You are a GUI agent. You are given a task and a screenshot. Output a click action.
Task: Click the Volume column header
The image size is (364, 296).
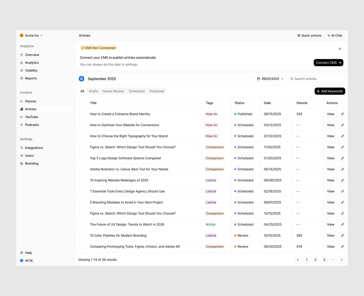click(x=302, y=103)
